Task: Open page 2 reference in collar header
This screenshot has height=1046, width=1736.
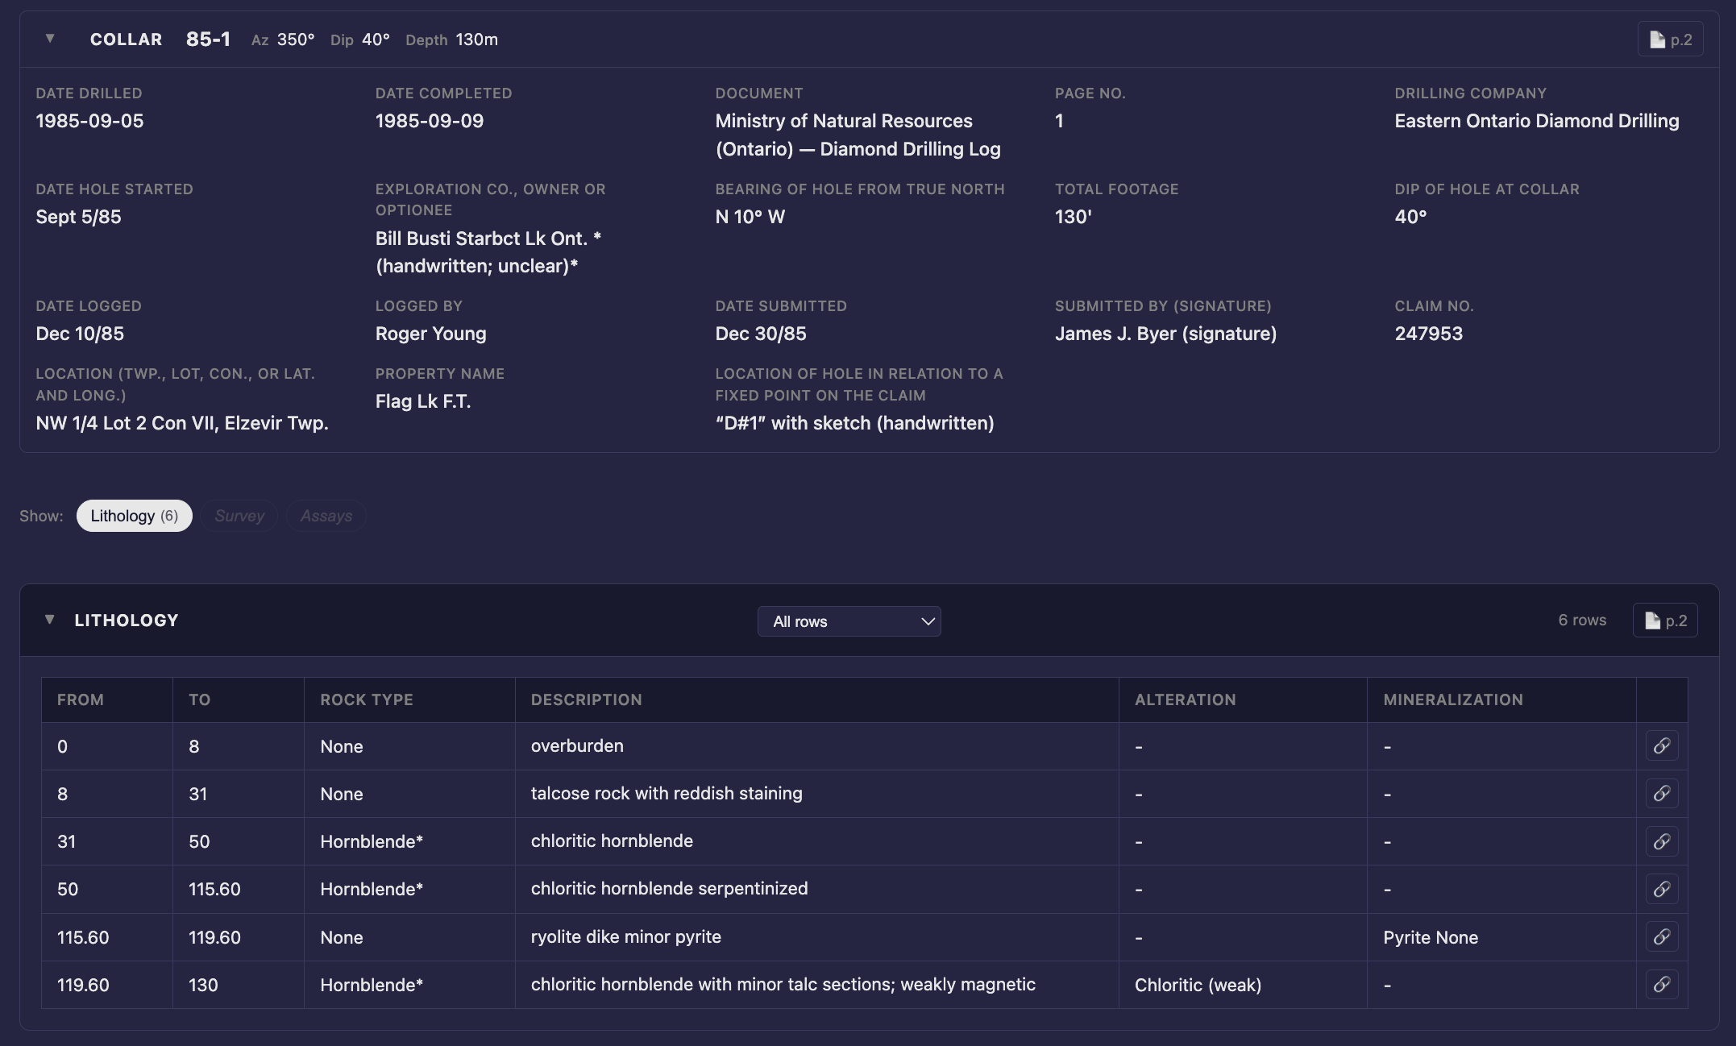Action: 1670,39
